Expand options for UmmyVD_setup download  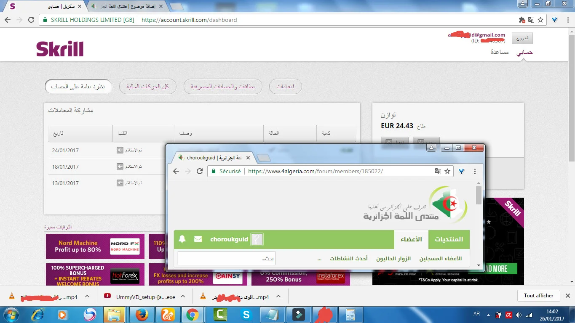tap(184, 296)
